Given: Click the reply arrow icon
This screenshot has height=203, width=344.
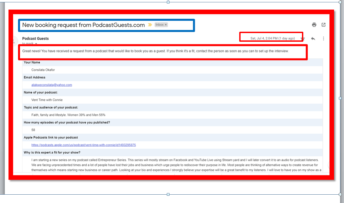Looking at the screenshot, I should coord(313,39).
